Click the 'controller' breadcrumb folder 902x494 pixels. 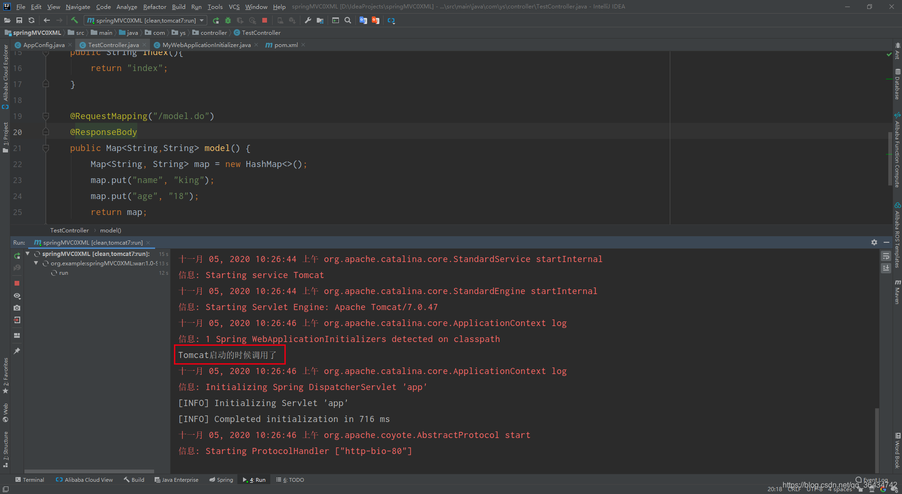pos(210,32)
